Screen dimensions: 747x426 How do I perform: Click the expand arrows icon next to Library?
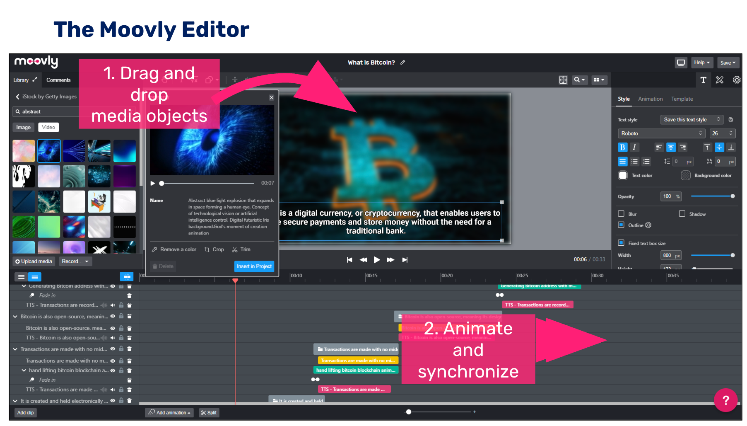click(35, 80)
